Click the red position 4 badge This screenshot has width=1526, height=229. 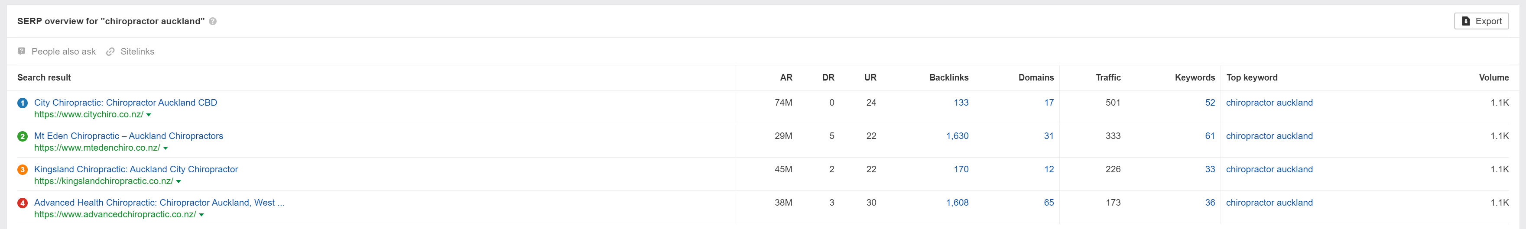pyautogui.click(x=23, y=203)
